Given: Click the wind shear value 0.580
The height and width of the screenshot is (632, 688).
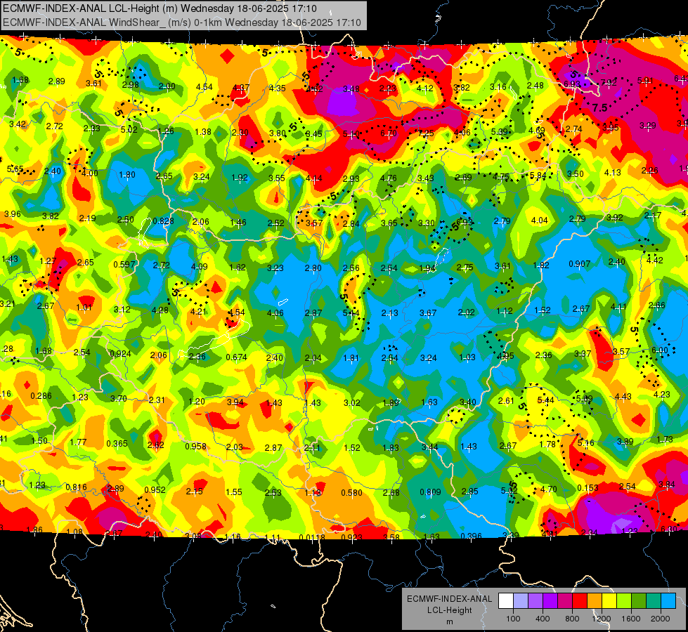Looking at the screenshot, I should [352, 493].
